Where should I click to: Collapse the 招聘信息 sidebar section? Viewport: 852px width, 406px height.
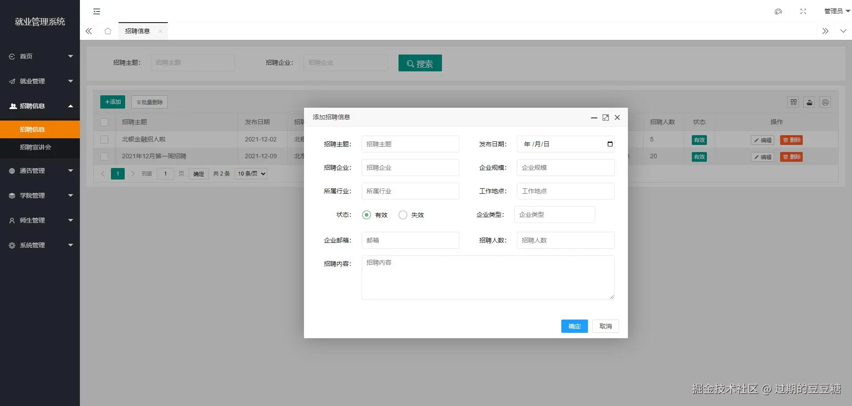(x=40, y=106)
